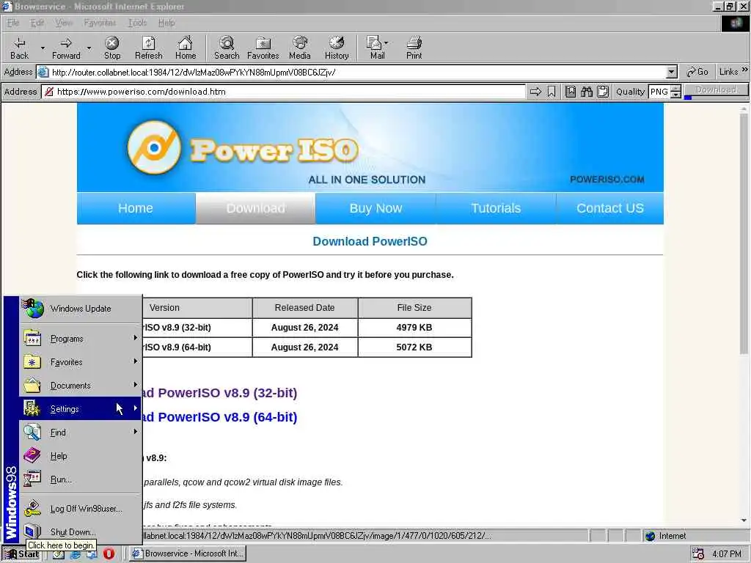Click the Opera quick launch icon
Viewport: 751px width, 563px height.
[x=109, y=554]
